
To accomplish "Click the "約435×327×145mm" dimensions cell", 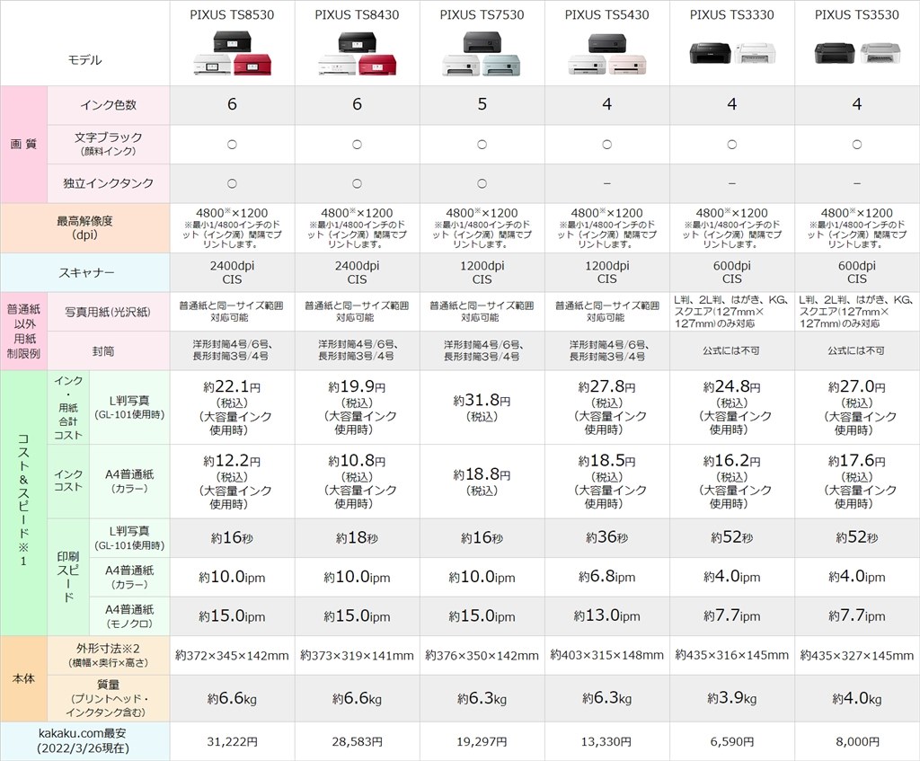I will click(x=856, y=655).
